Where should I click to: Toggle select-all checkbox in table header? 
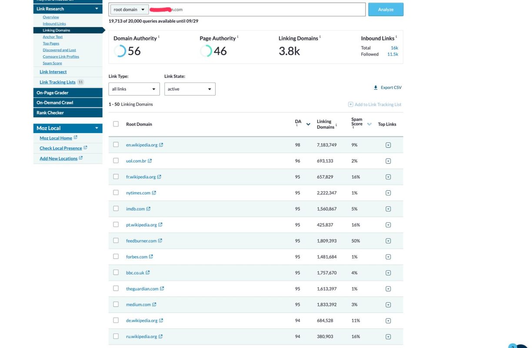point(116,124)
